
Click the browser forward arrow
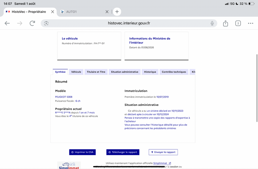(x=20, y=23)
